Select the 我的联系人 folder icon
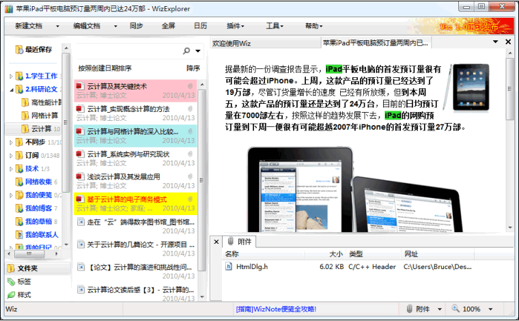Screen dimensions: 519x321 pos(19,235)
